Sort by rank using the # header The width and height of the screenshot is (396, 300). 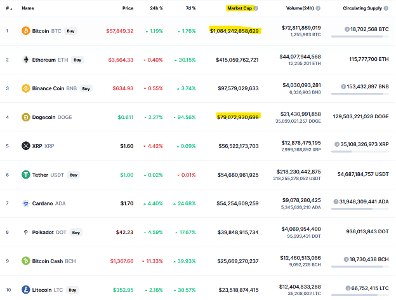[x=9, y=8]
